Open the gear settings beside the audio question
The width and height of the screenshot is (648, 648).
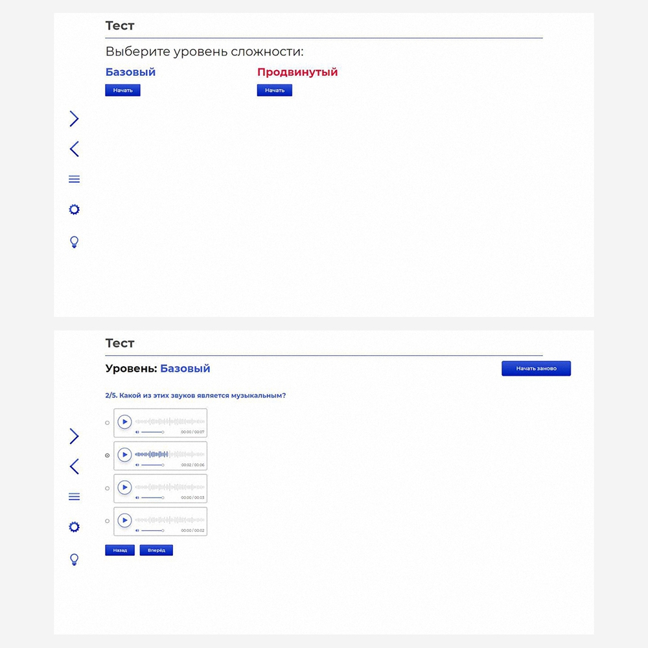click(74, 527)
